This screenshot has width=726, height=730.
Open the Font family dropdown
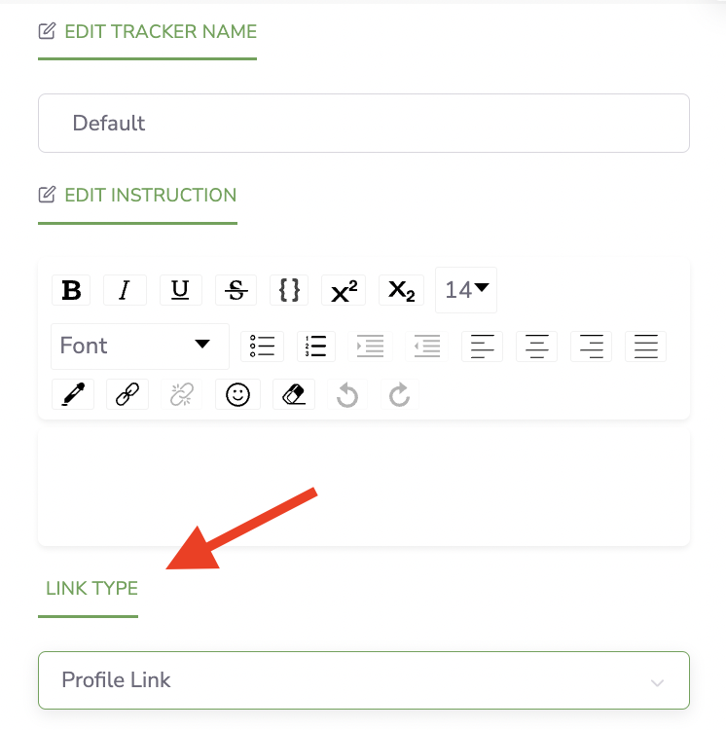[x=139, y=346]
